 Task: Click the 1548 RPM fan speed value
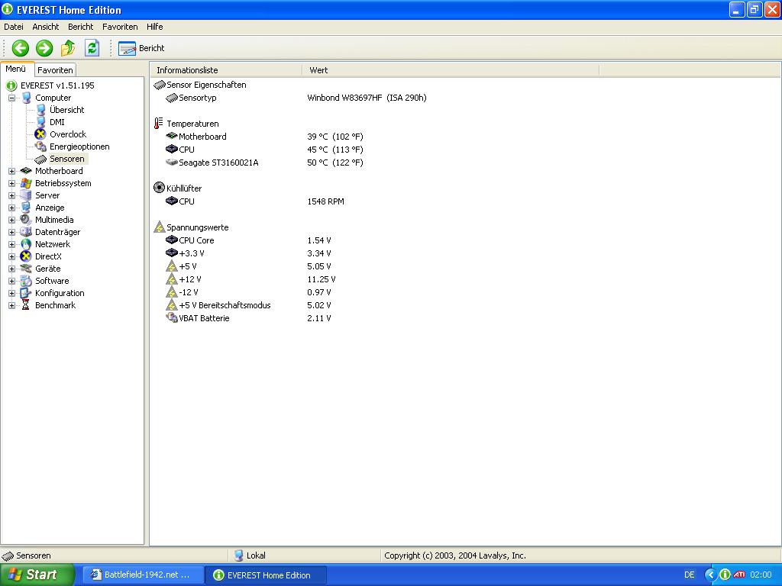click(x=325, y=201)
